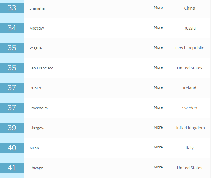
Task: Click the Ireland country cell
Action: coord(190,88)
